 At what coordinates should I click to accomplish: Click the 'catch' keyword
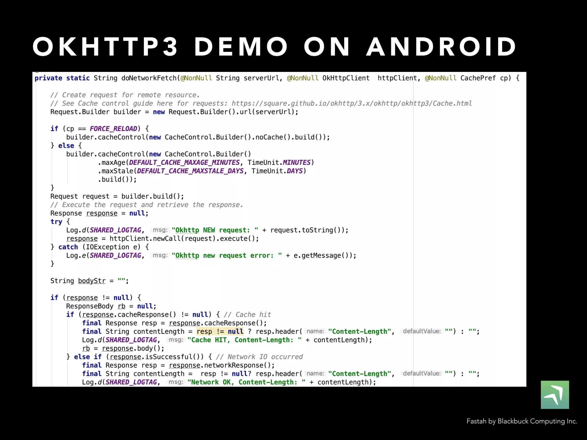pos(68,247)
